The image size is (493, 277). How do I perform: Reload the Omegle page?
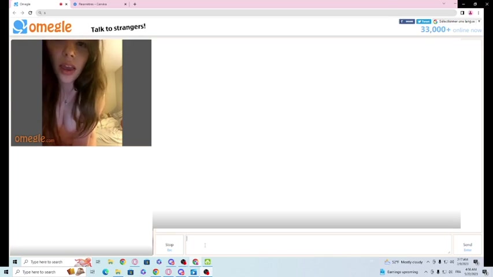(x=30, y=13)
